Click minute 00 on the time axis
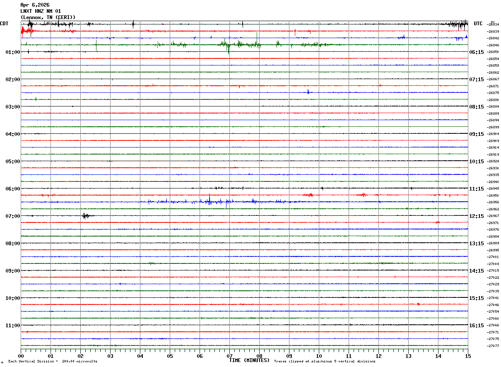The height and width of the screenshot is (367, 501). 21,356
